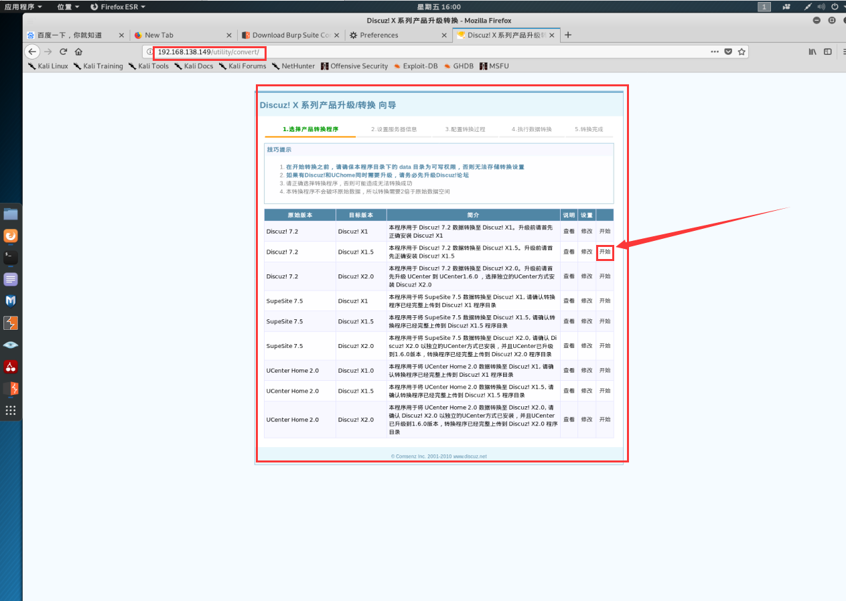Screen dimensions: 846x601
Task: Open the Kali Linux bookmark
Action: (48, 66)
